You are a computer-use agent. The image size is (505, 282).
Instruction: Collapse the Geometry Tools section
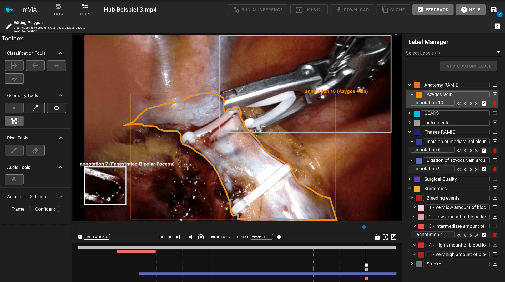tap(60, 96)
